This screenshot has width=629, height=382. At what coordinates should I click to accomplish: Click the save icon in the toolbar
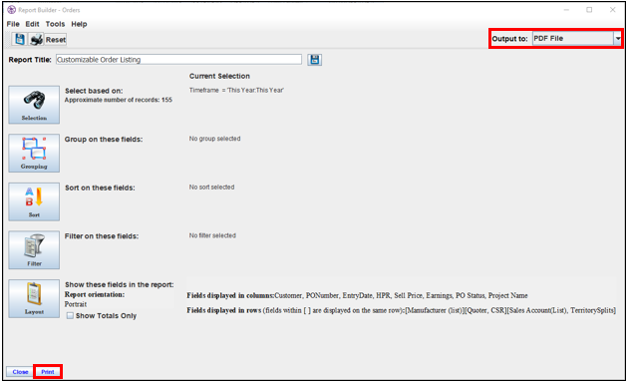click(x=19, y=39)
